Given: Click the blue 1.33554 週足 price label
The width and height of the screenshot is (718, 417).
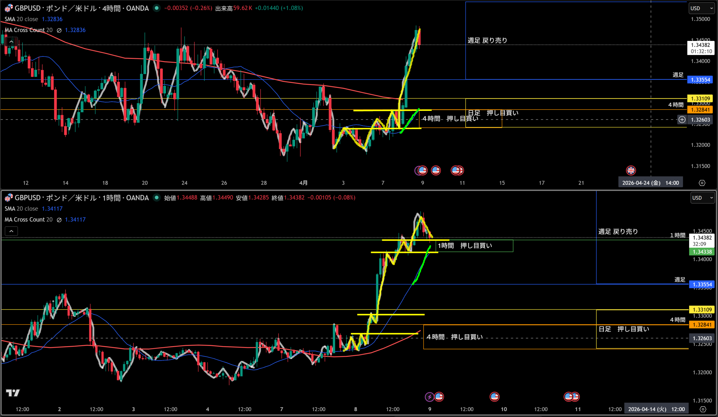Looking at the screenshot, I should (x=700, y=80).
